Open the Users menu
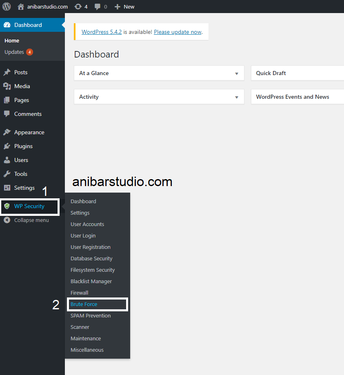 pos(21,160)
